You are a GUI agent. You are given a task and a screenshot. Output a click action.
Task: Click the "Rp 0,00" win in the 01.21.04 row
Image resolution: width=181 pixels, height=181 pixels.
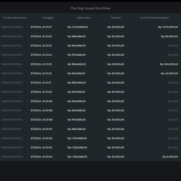point(173,55)
